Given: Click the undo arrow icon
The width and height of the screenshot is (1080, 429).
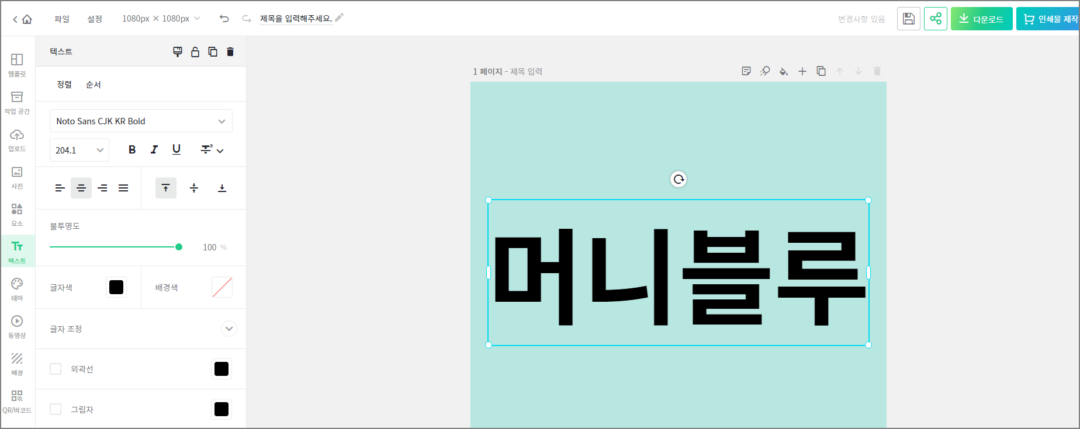Looking at the screenshot, I should coord(224,19).
